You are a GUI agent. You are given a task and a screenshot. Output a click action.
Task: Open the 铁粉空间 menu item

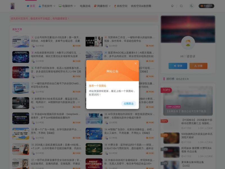coord(121,6)
